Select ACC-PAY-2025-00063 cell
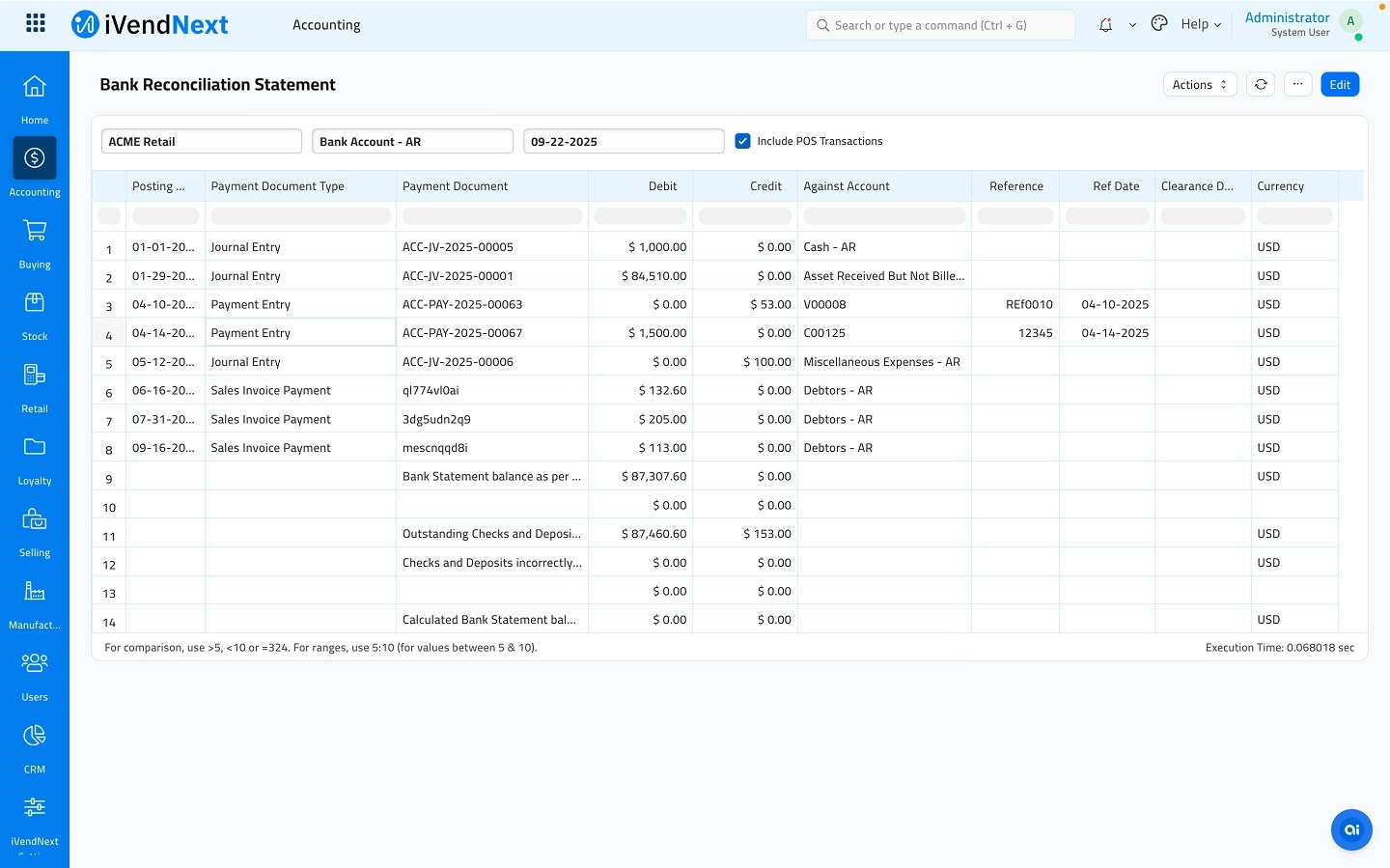Viewport: 1390px width, 868px height. [492, 304]
